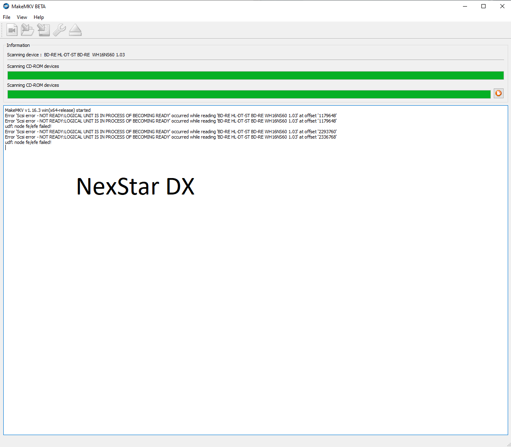Click the Backup disc toolbar icon

44,30
